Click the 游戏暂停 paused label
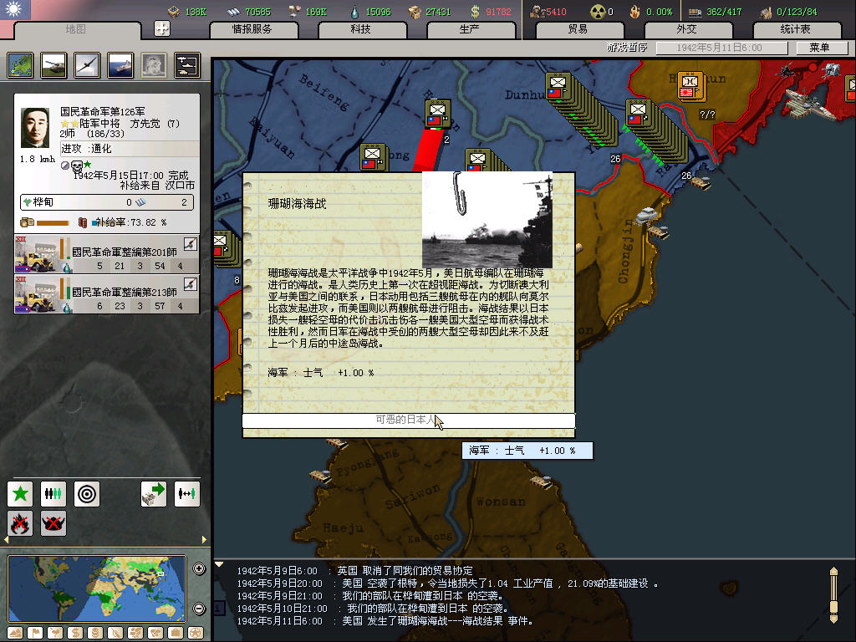856x642 pixels. click(627, 48)
